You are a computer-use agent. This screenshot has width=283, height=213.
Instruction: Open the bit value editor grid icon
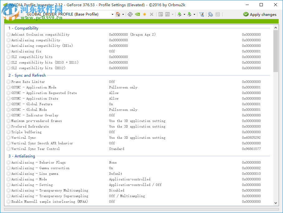pyautogui.click(x=218, y=14)
